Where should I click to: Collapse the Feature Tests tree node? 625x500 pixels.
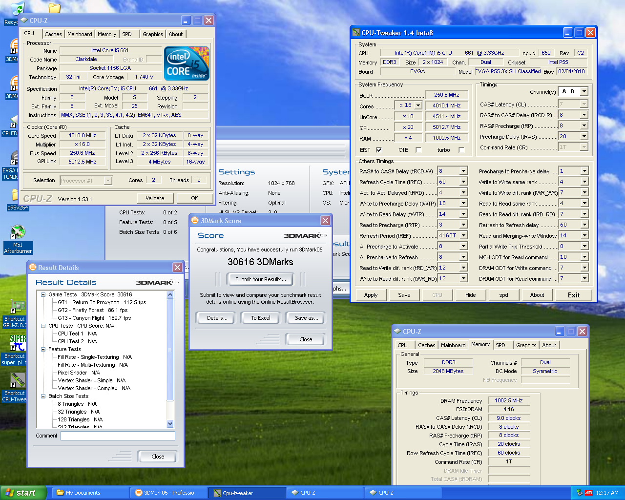(43, 349)
